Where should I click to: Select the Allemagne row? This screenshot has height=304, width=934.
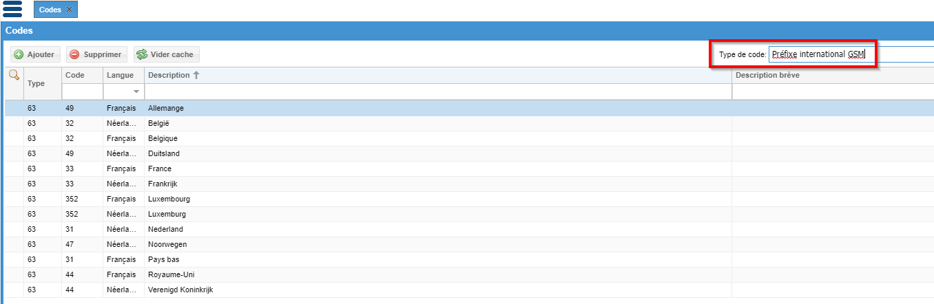[469, 108]
